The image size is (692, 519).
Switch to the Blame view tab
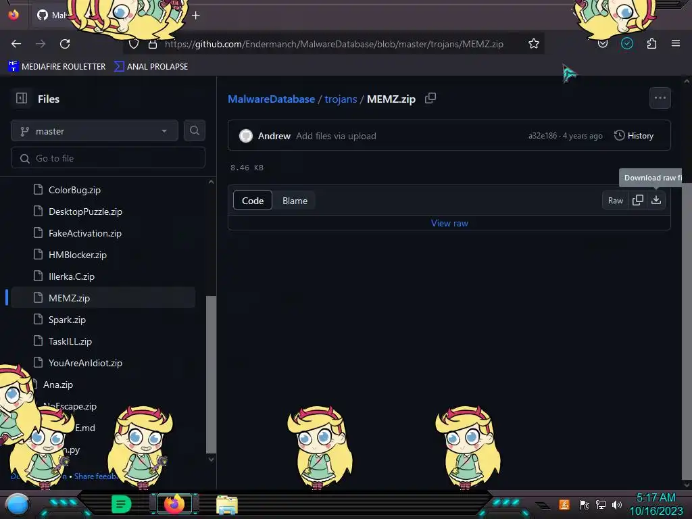point(295,200)
